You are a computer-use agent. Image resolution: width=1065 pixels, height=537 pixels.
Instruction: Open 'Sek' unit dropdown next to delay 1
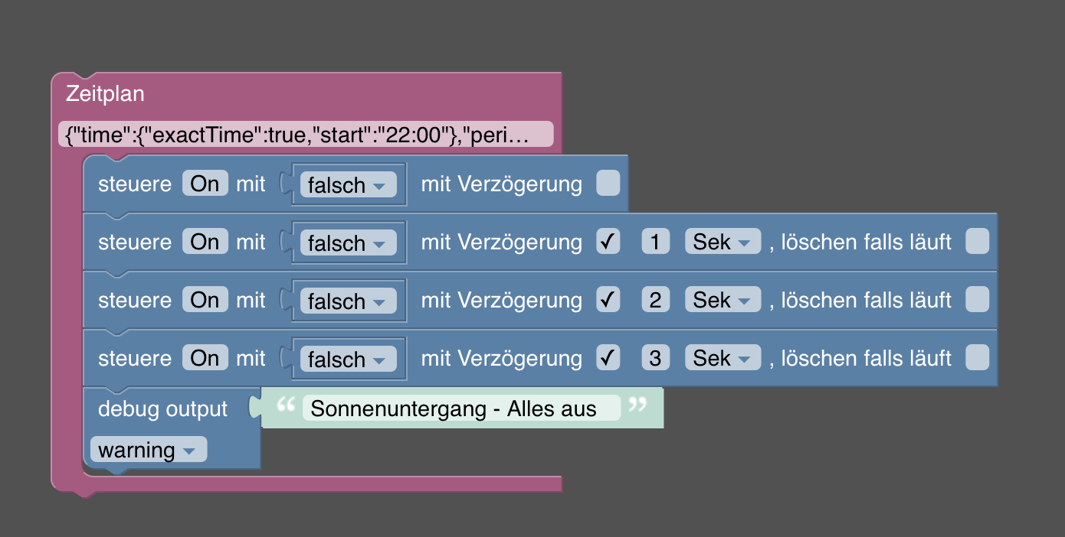(723, 242)
